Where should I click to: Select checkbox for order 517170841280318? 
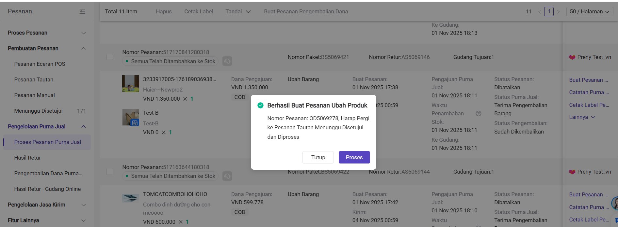pyautogui.click(x=110, y=57)
